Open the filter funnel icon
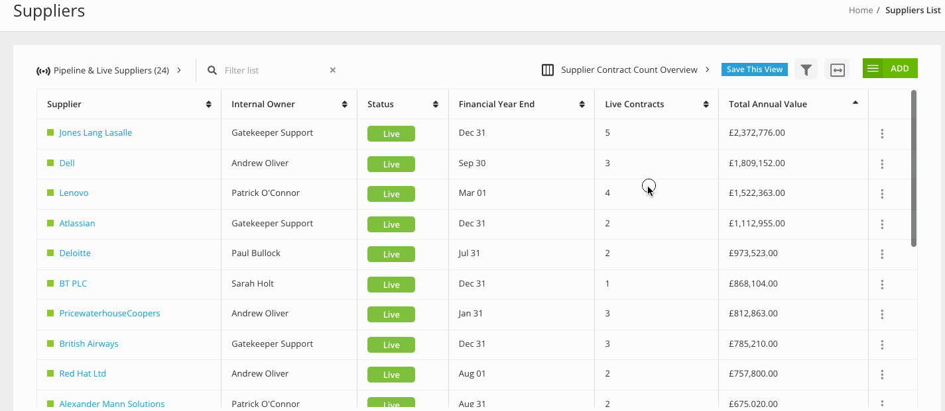 pos(806,69)
